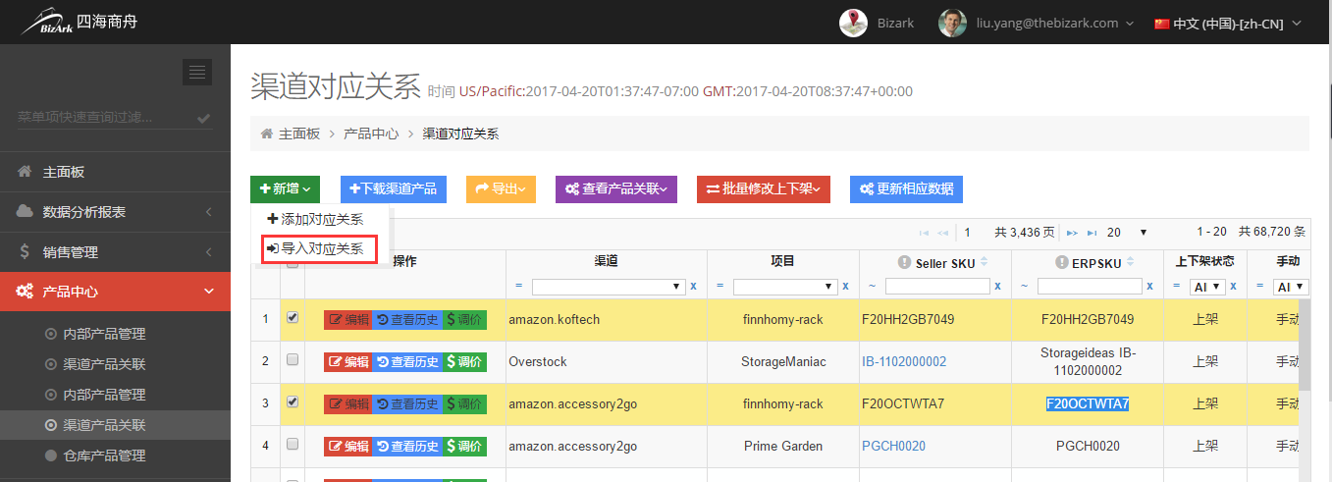Viewport: 1332px width, 482px height.
Task: Click 更新相应数据 button
Action: (908, 189)
